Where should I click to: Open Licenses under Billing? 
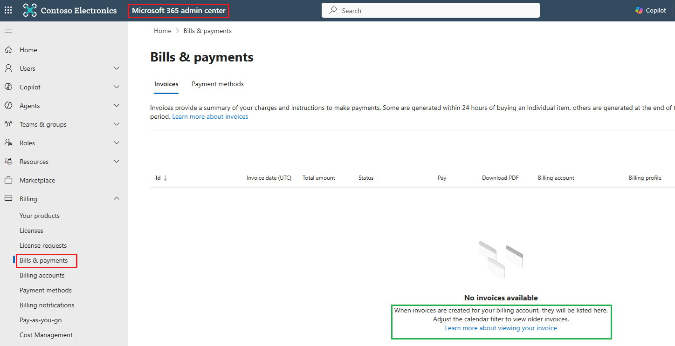coord(31,231)
